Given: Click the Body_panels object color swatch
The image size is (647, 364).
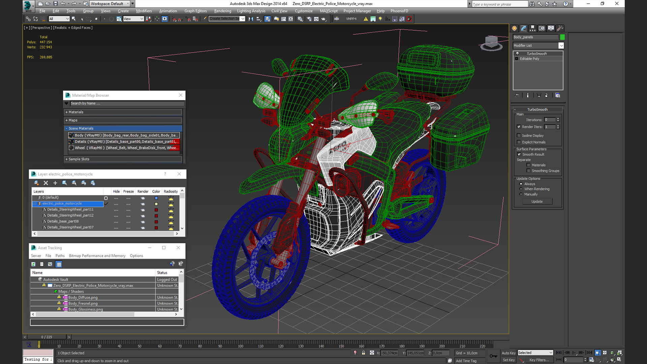Looking at the screenshot, I should [x=562, y=37].
